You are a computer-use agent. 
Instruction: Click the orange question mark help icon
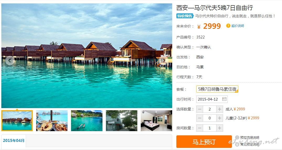(228, 26)
